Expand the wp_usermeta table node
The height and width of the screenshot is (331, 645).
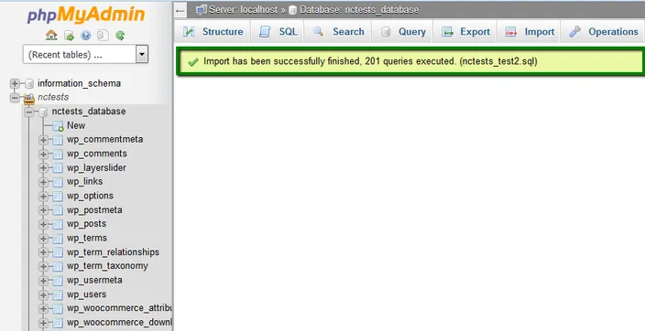43,281
